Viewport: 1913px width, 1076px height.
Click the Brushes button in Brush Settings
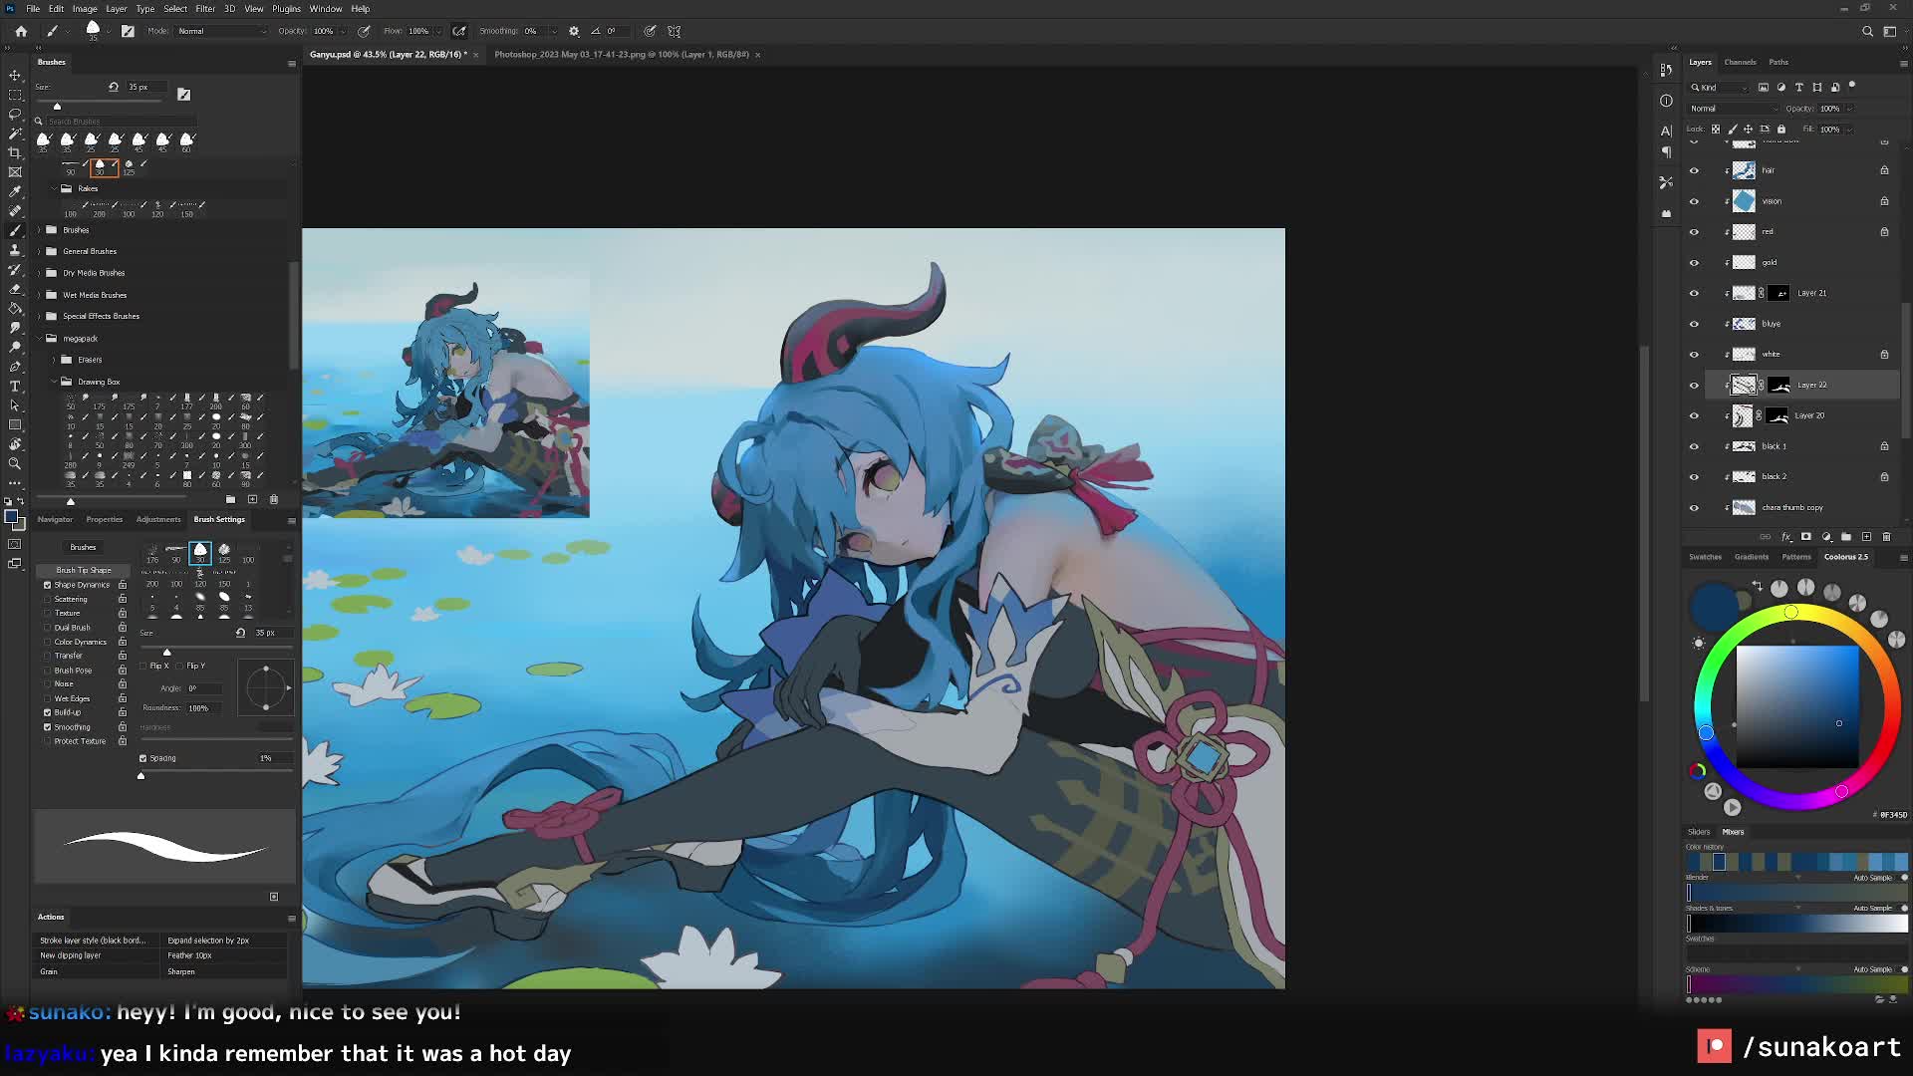(x=83, y=547)
